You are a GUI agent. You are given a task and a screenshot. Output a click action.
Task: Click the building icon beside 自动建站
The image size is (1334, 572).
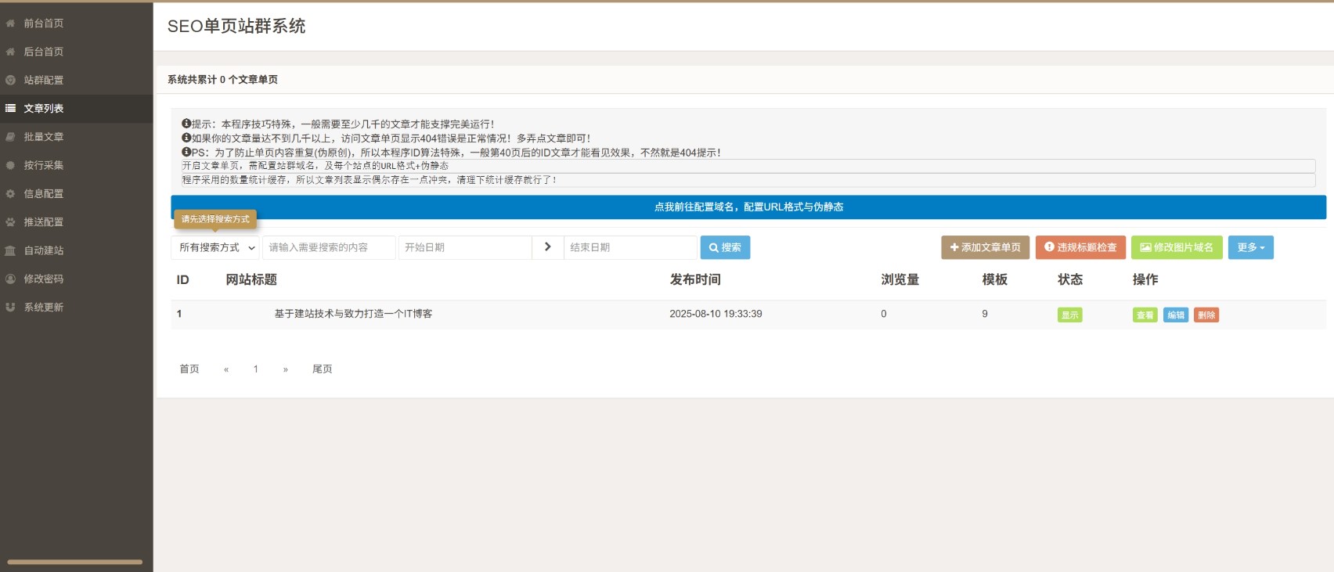coord(10,250)
